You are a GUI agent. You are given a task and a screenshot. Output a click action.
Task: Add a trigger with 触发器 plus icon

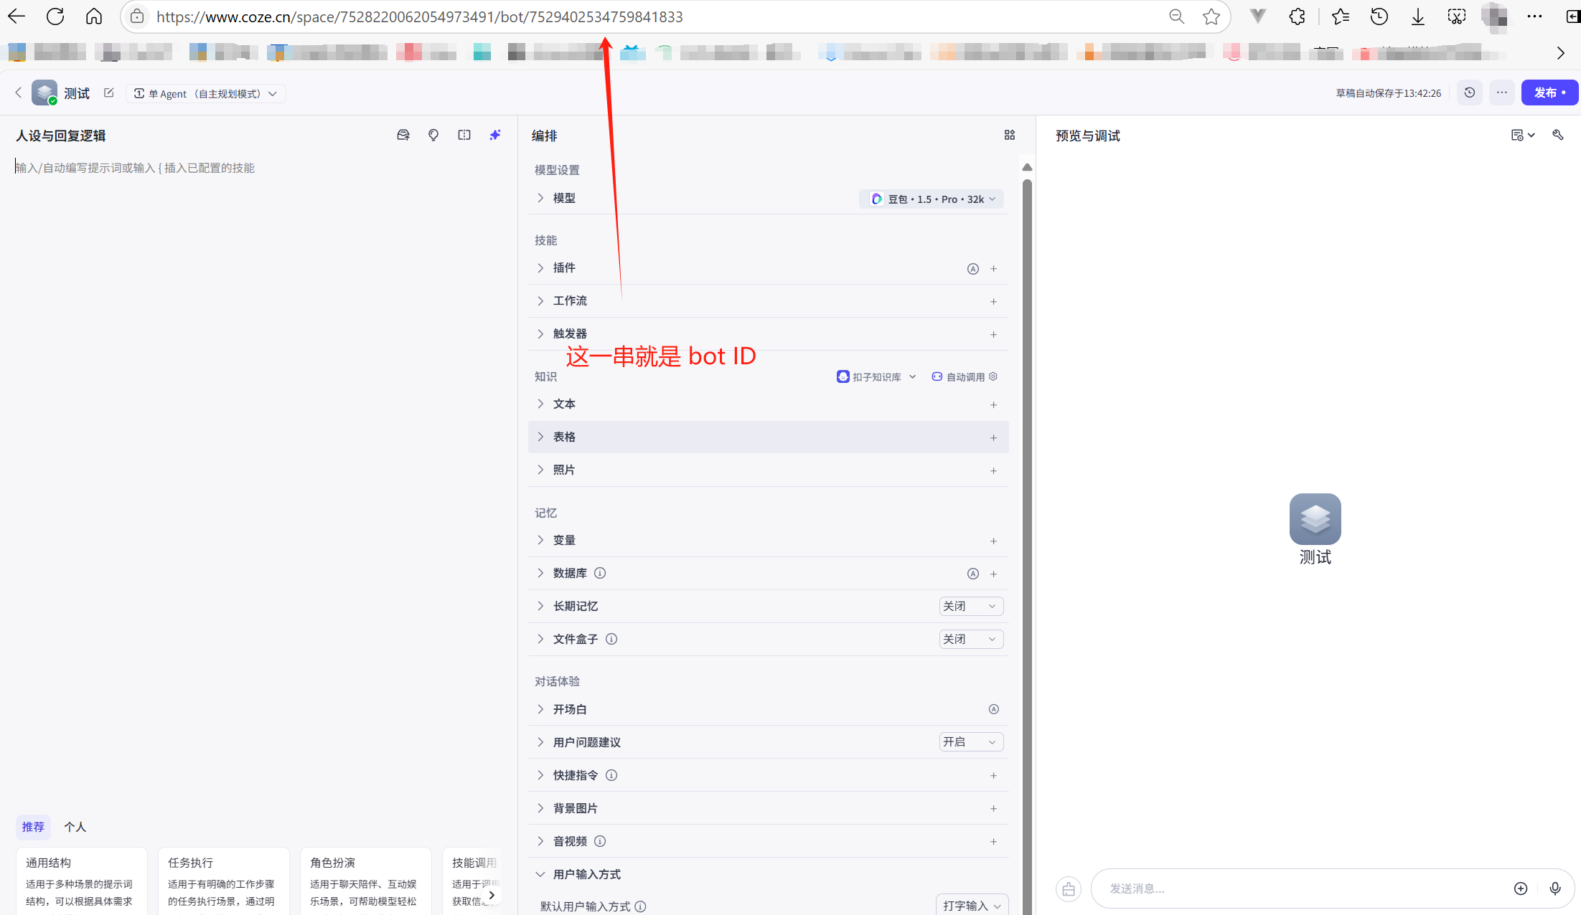coord(994,334)
